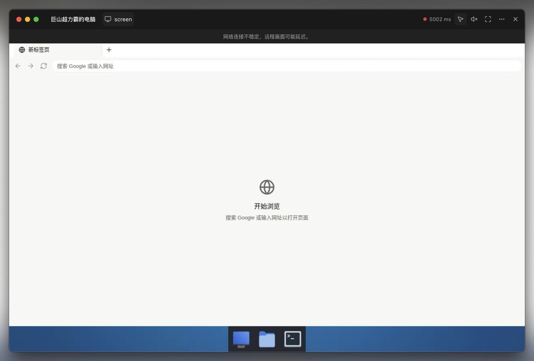This screenshot has width=534, height=361.
Task: Reload the page with the refresh icon
Action: [44, 66]
